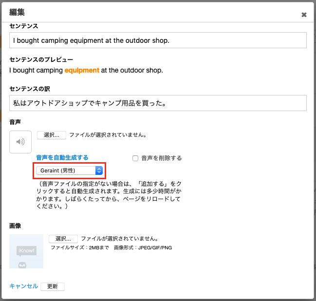Viewport: 316px width, 301px height.
Task: Click 音声を自動生成する link
Action: coord(62,158)
